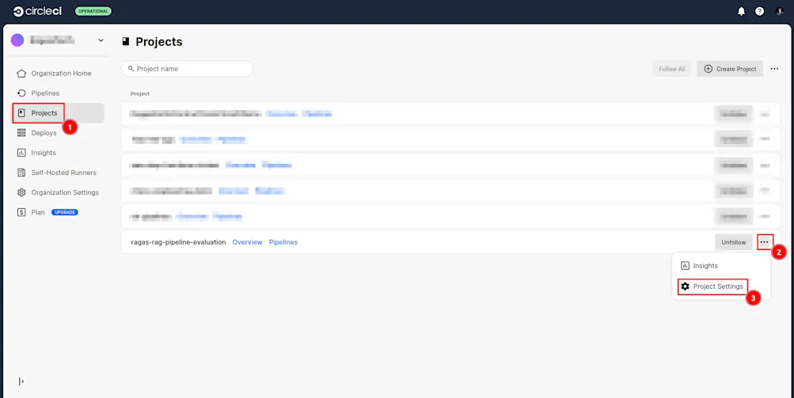Image resolution: width=794 pixels, height=398 pixels.
Task: Open the user avatar menu
Action: coord(779,11)
